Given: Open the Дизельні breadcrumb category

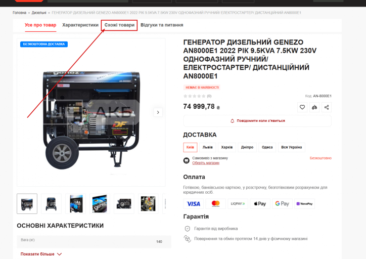Looking at the screenshot, I should (39, 13).
